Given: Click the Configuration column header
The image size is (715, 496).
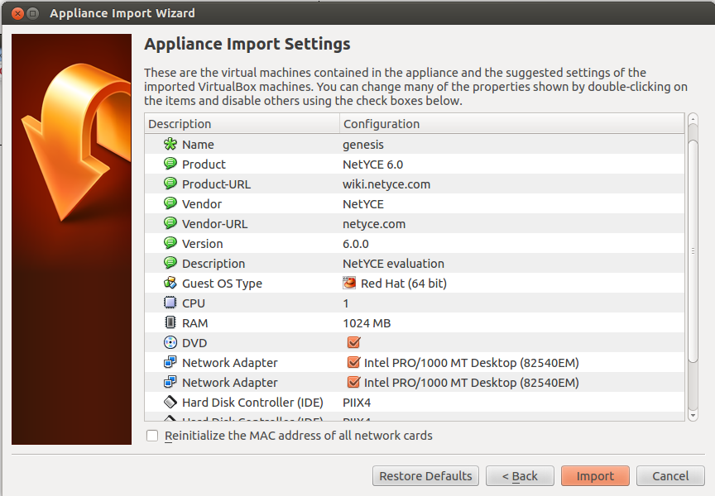Looking at the screenshot, I should click(511, 124).
